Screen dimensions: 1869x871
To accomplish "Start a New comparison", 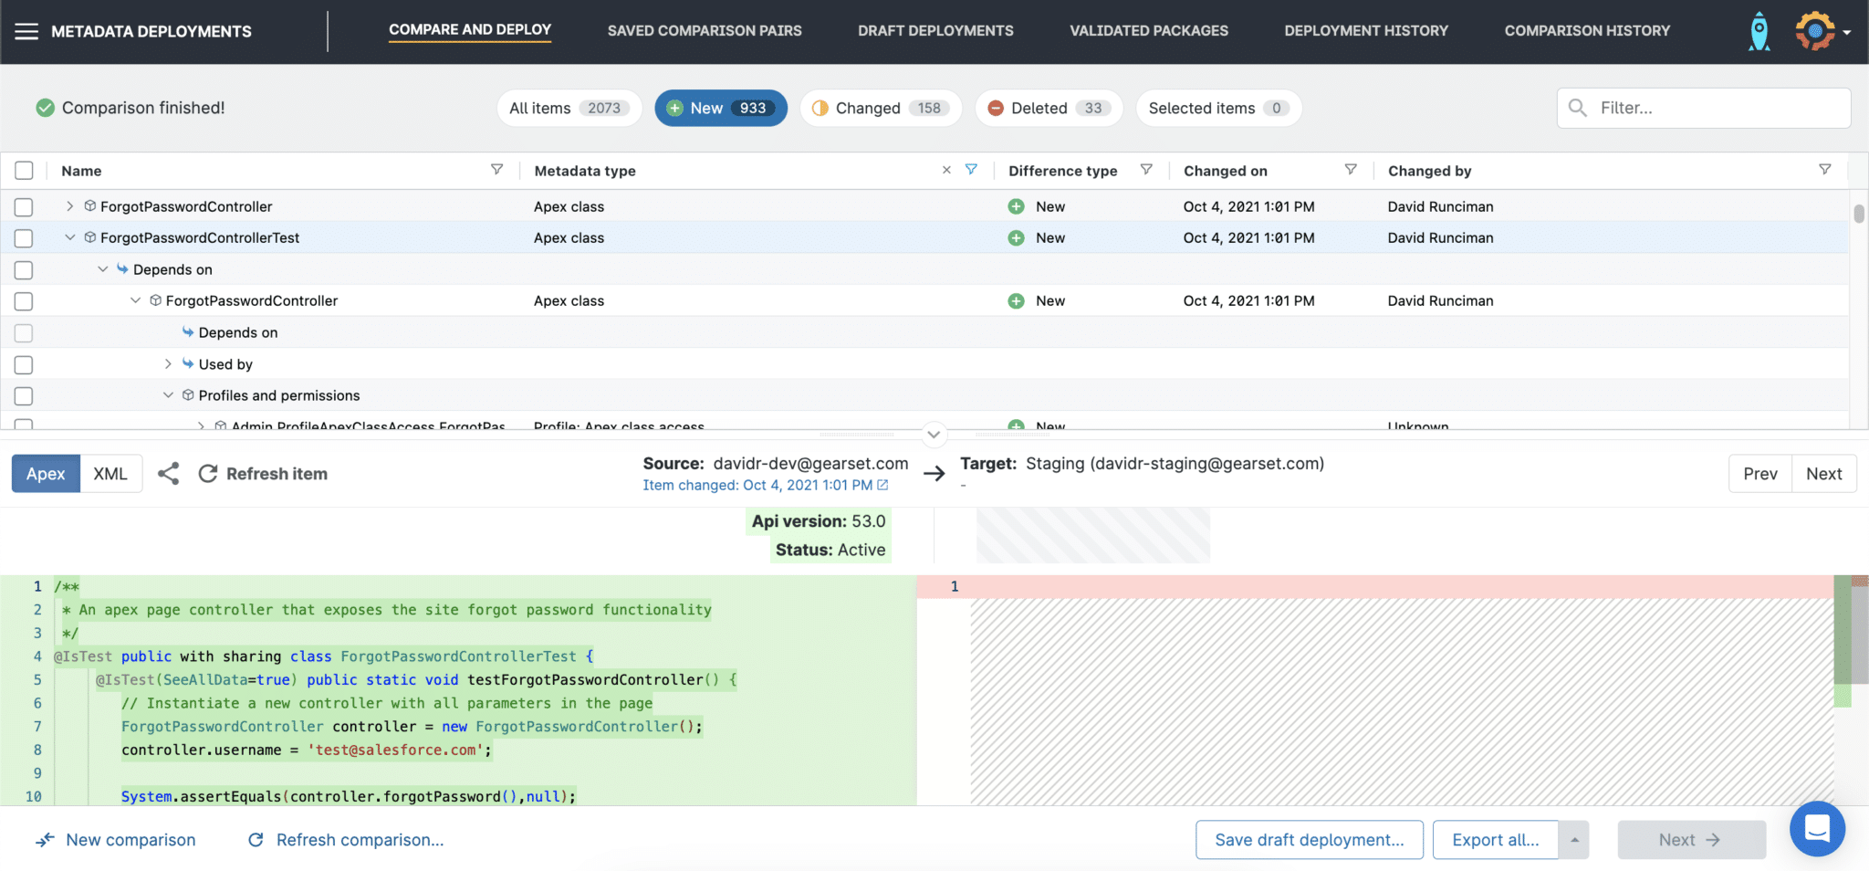I will click(116, 840).
